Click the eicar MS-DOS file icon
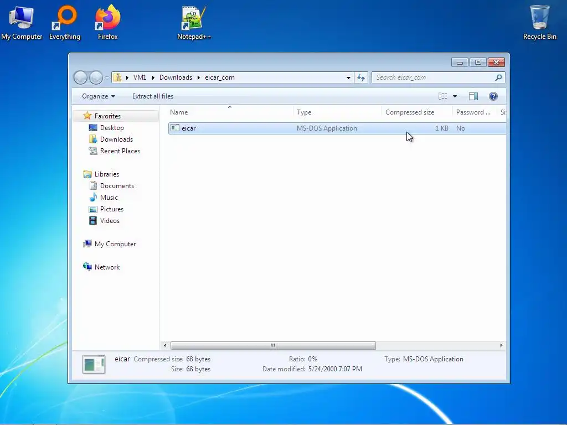Viewport: 567px width, 425px height. coord(174,128)
